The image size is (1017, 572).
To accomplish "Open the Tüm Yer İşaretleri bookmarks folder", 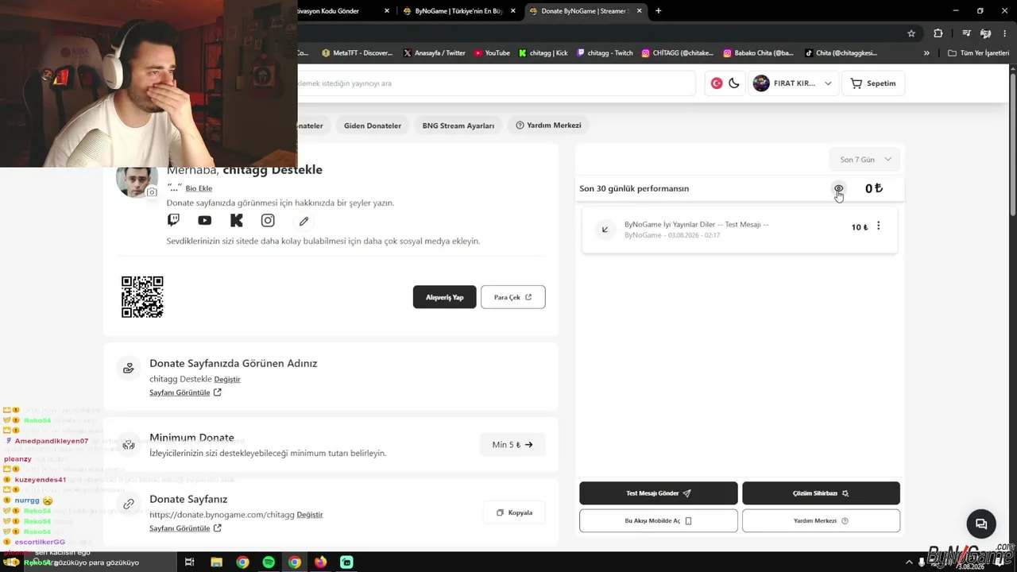I will click(980, 53).
